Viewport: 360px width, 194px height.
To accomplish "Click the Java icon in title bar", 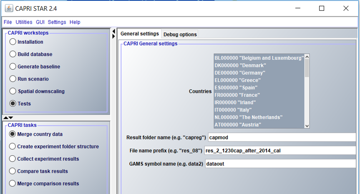I will pyautogui.click(x=8, y=8).
